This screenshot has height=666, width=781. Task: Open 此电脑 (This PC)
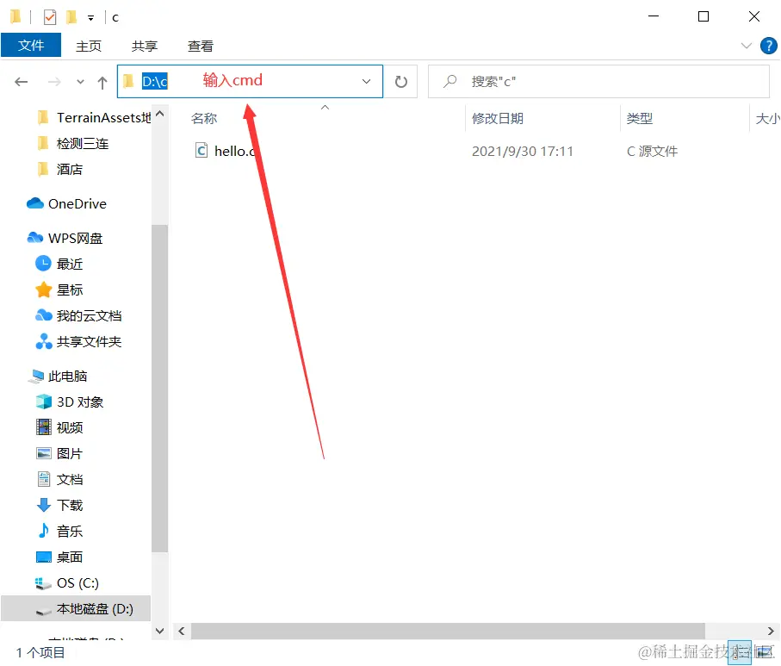(71, 376)
